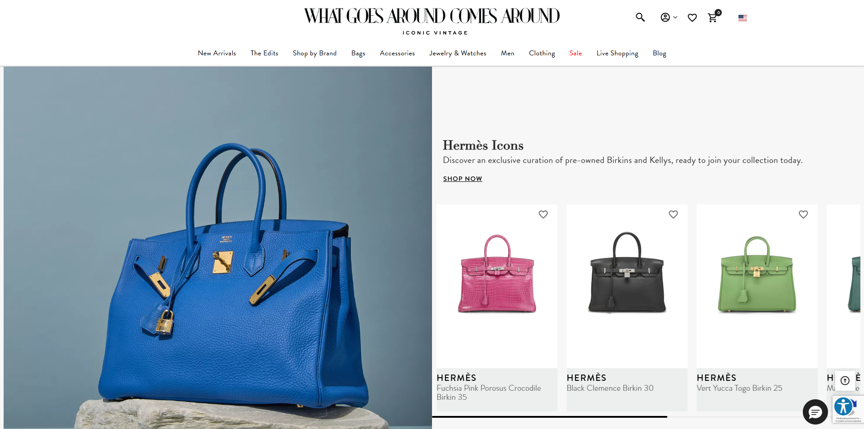864x429 pixels.
Task: Select Jewelry & Watches in navigation
Action: [458, 53]
